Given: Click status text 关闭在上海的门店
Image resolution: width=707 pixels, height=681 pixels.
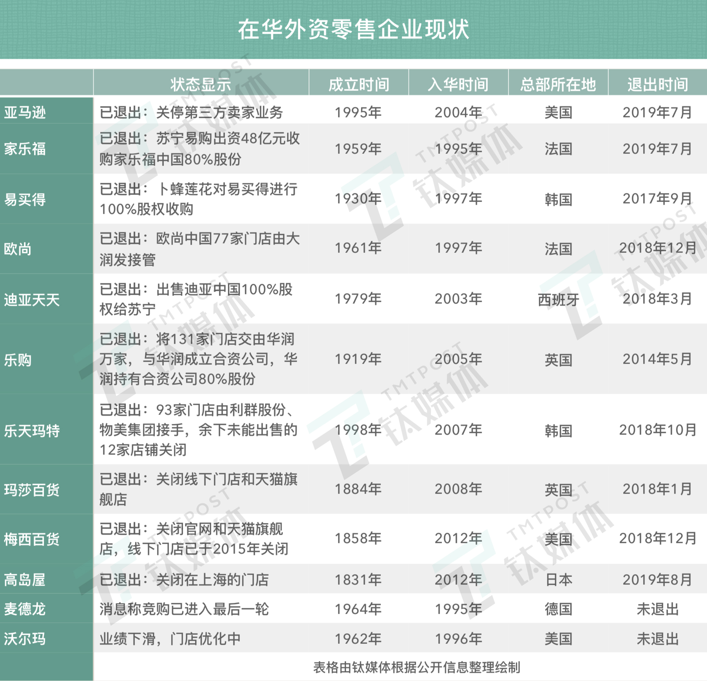Looking at the screenshot, I should coord(212,580).
